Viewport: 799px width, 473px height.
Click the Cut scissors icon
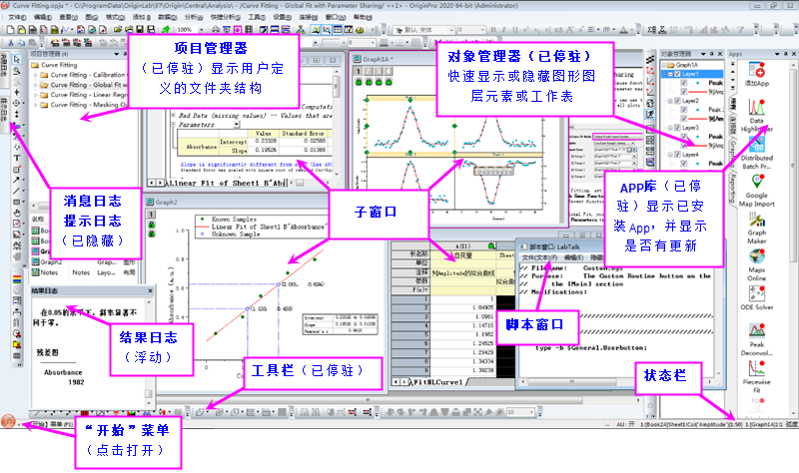(11, 43)
